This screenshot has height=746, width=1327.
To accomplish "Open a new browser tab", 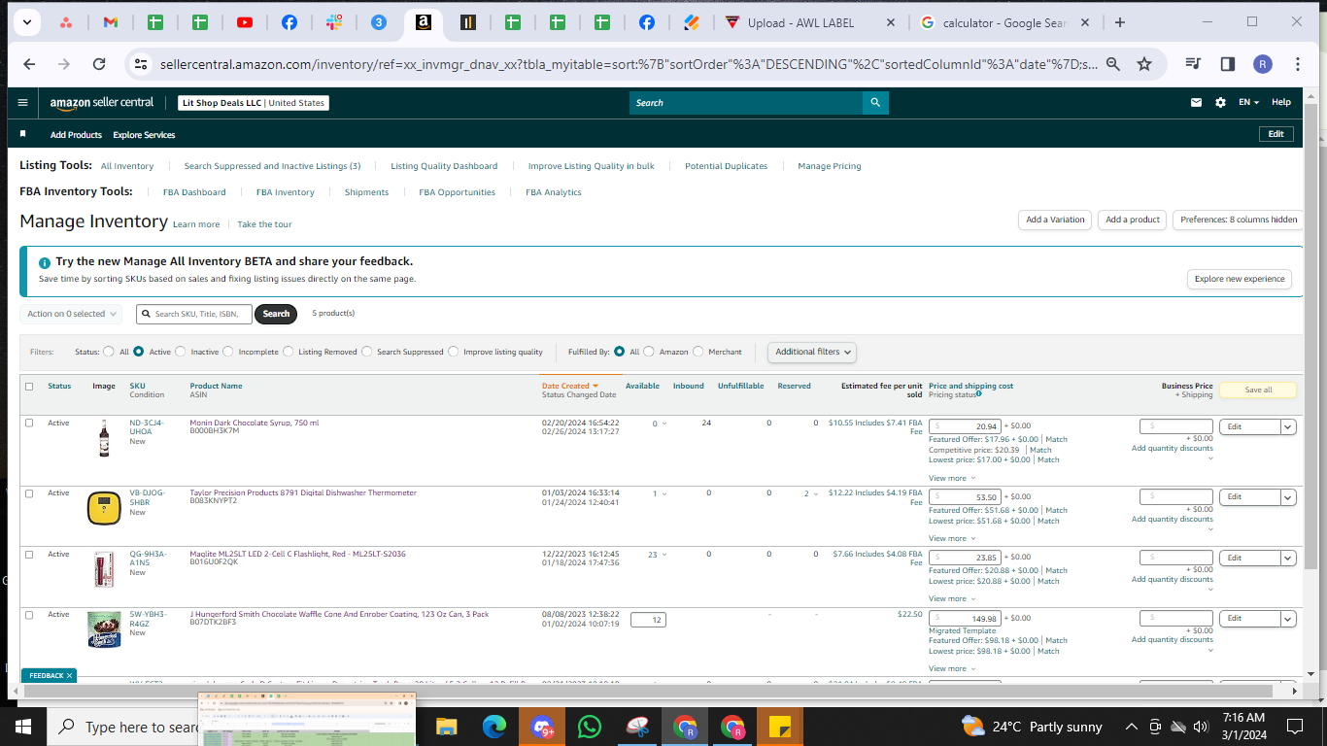I will (1120, 22).
